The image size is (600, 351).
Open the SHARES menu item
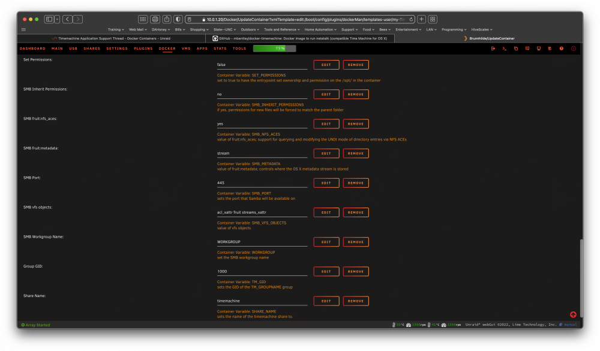[x=92, y=49]
